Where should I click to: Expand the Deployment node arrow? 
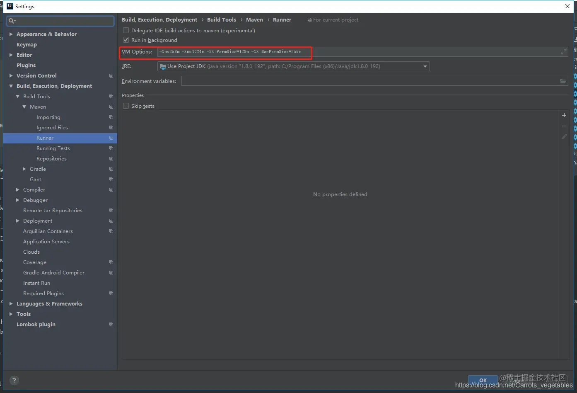18,221
